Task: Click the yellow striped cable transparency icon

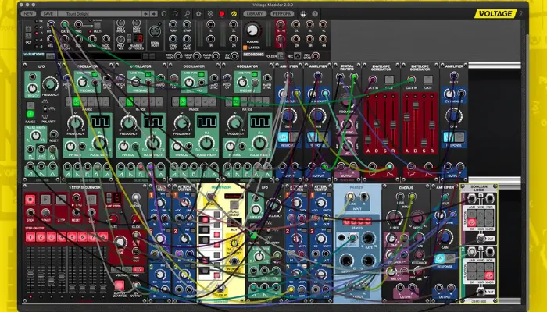Action: 234,14
